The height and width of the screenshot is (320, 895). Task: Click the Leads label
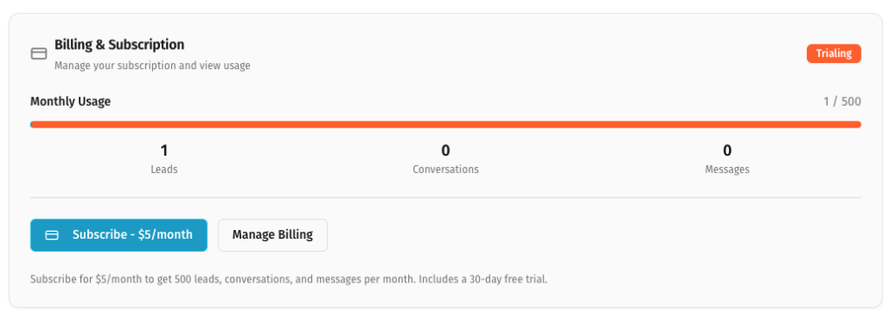(163, 170)
